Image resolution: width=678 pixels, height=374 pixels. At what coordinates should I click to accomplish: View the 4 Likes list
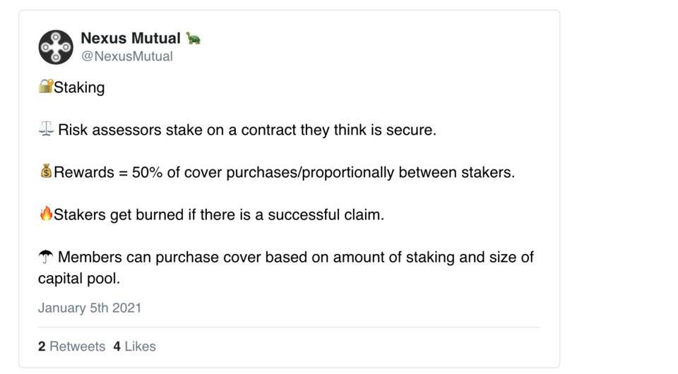pos(134,346)
